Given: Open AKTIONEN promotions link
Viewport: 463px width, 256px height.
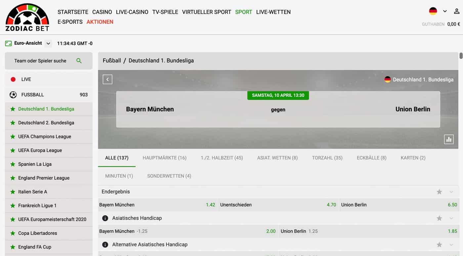Looking at the screenshot, I should [x=100, y=22].
